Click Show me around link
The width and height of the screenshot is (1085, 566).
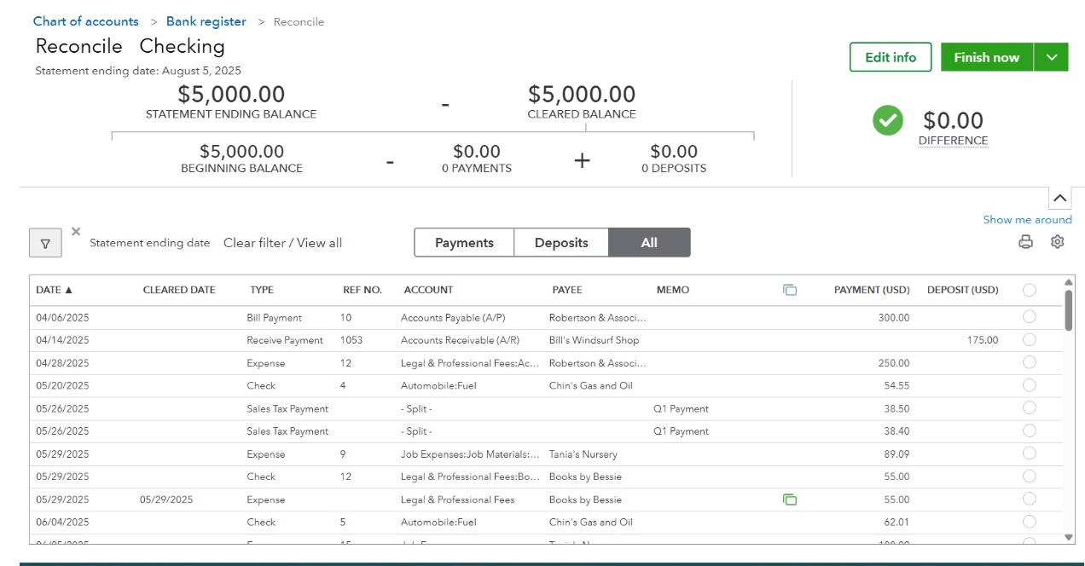point(1027,220)
